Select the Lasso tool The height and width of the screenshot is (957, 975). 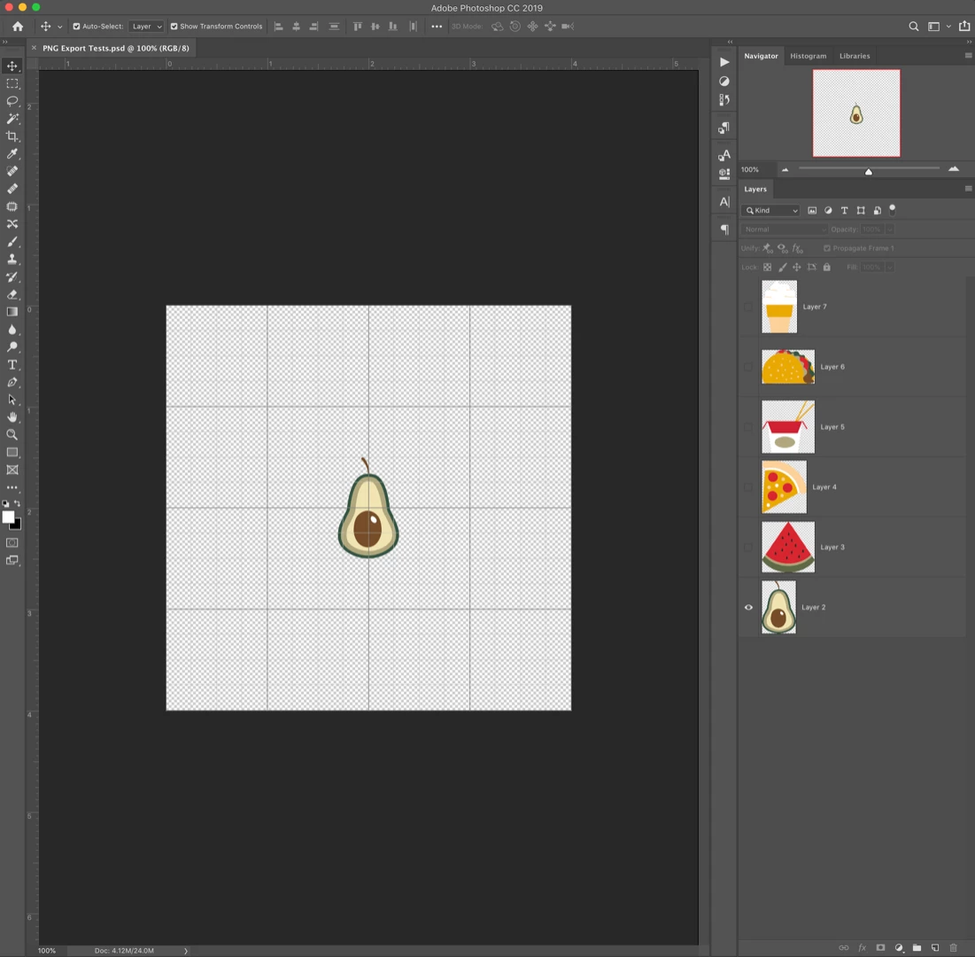tap(12, 101)
